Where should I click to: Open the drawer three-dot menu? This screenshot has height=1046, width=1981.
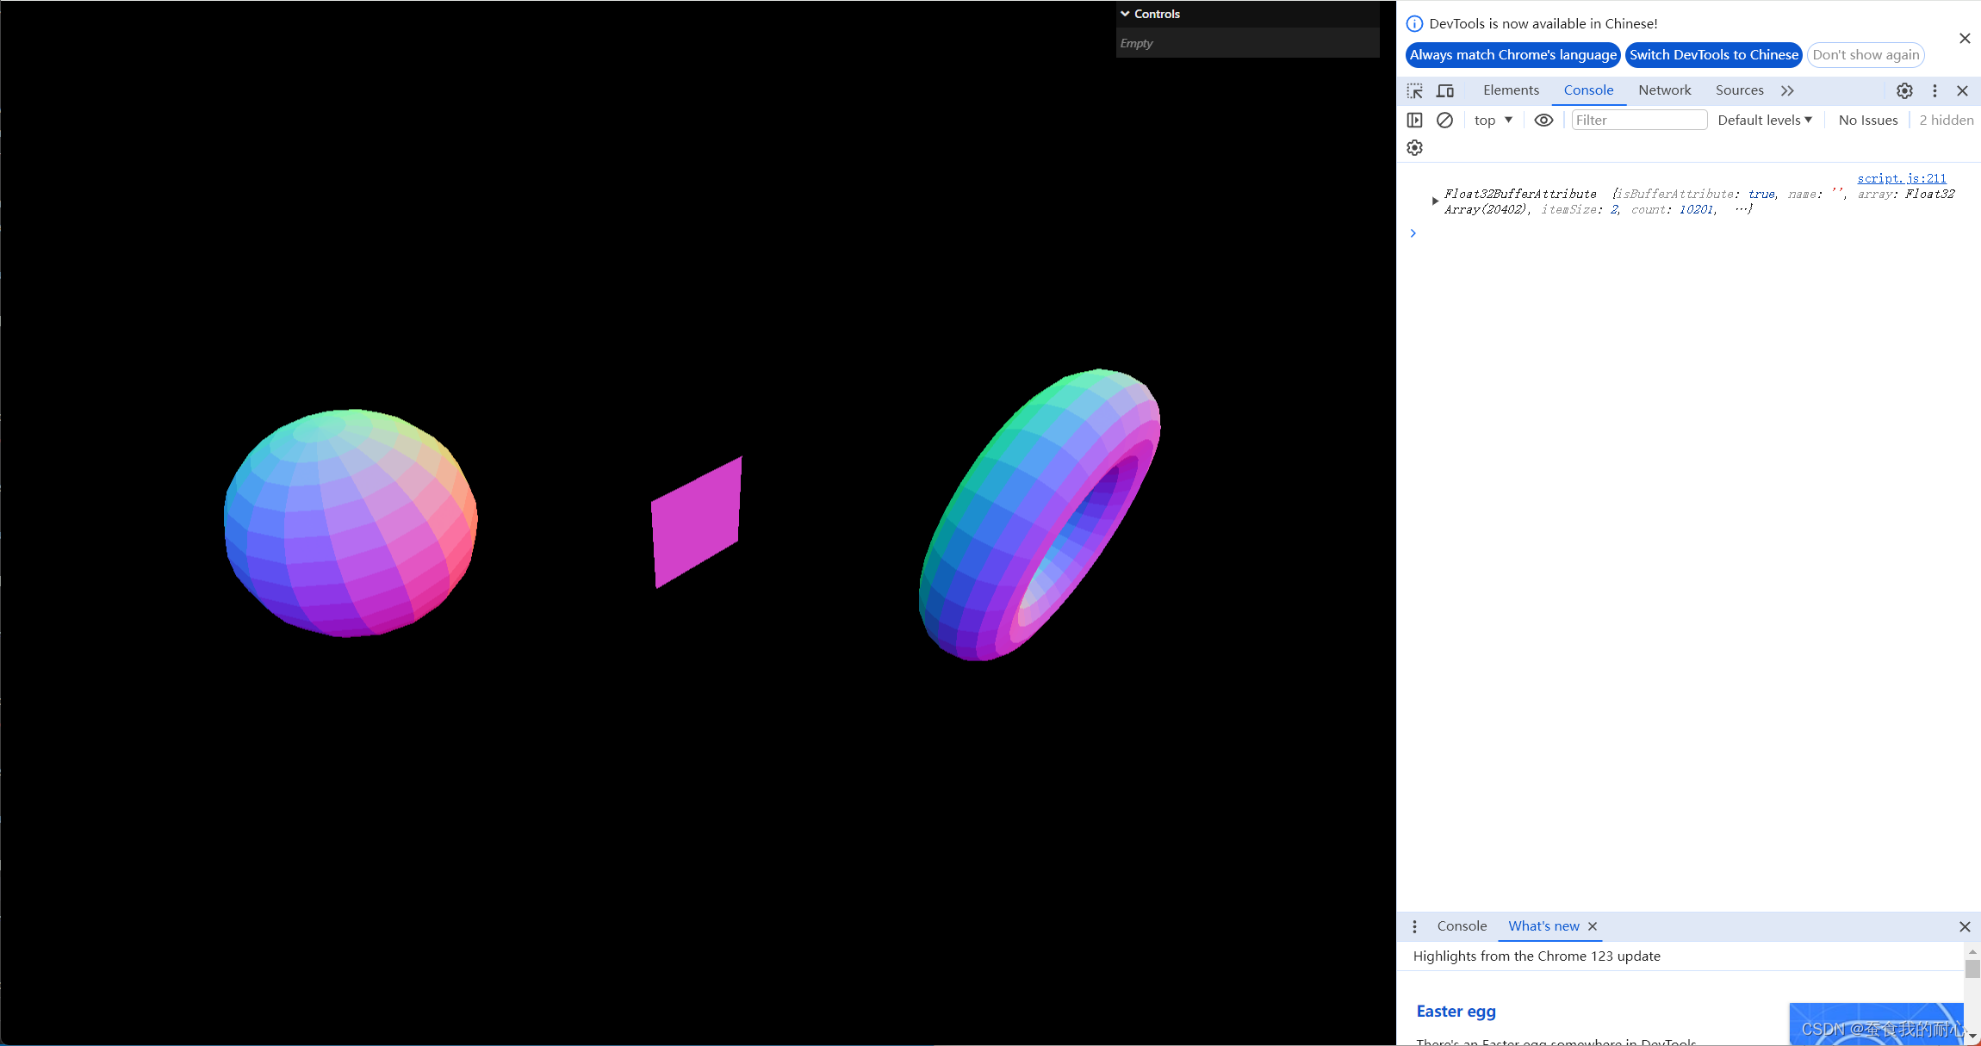tap(1414, 926)
